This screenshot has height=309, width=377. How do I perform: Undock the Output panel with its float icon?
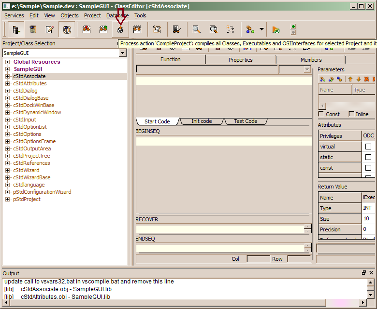(364, 273)
